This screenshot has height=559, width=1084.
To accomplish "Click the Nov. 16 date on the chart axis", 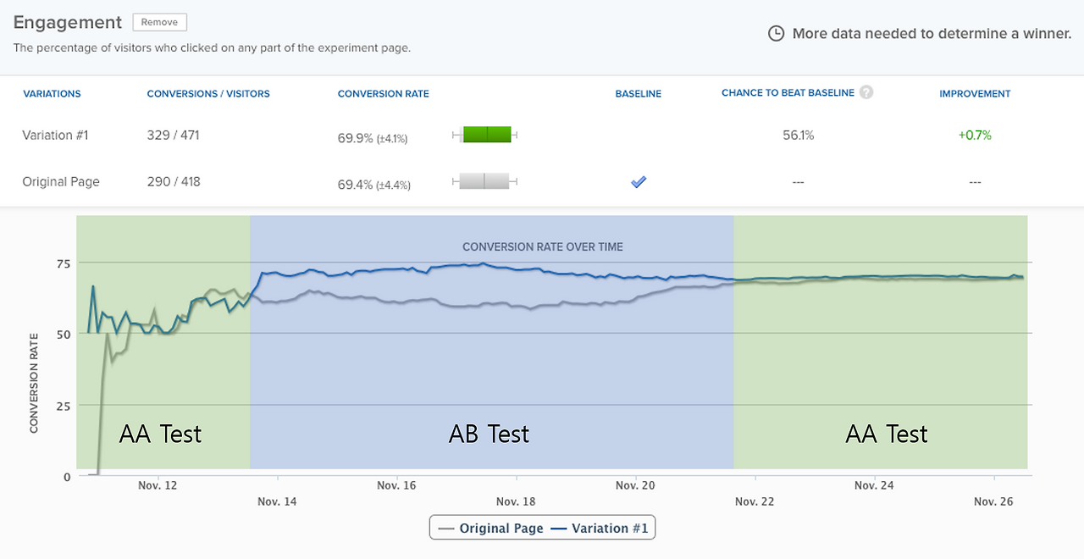I will [396, 485].
